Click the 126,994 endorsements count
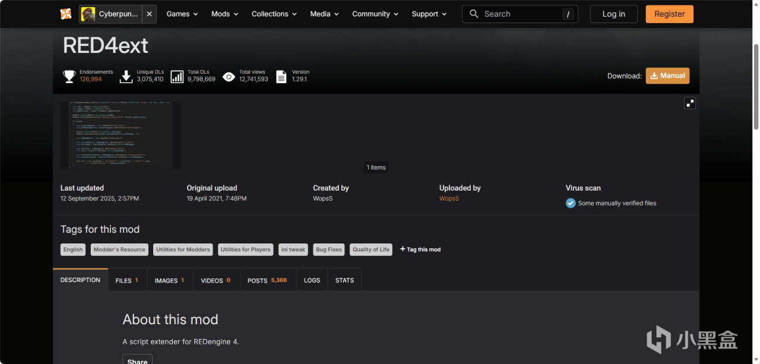 tap(91, 79)
